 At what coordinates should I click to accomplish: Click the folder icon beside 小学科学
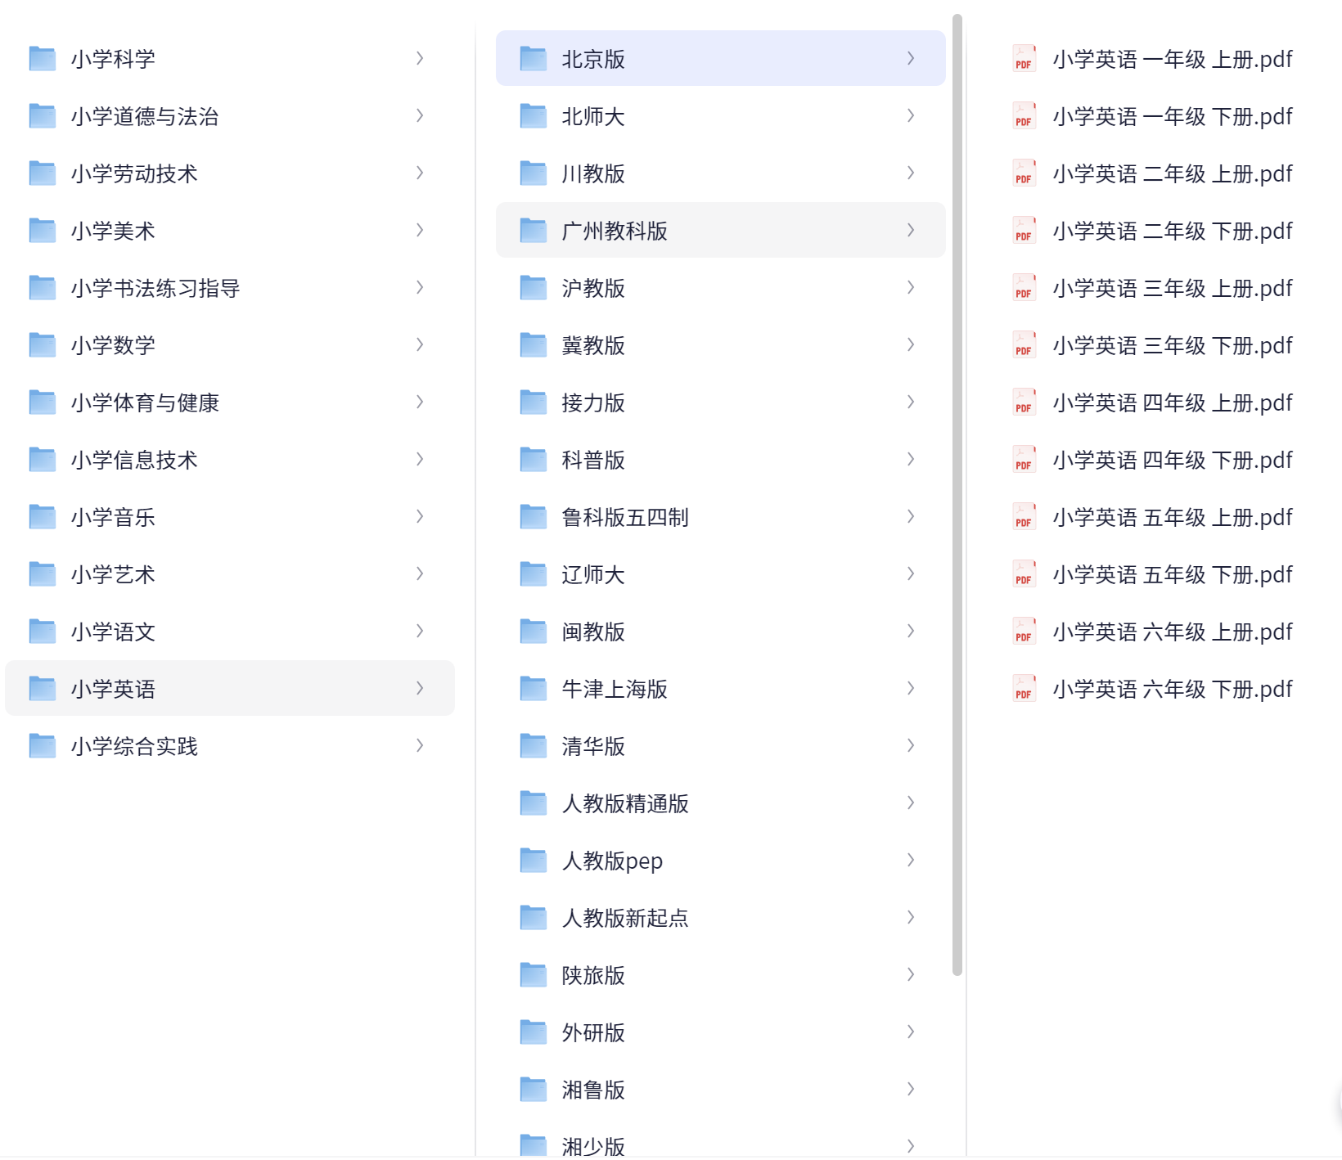(x=43, y=59)
